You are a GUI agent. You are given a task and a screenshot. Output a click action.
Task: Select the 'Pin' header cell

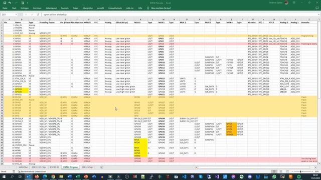click(9, 22)
